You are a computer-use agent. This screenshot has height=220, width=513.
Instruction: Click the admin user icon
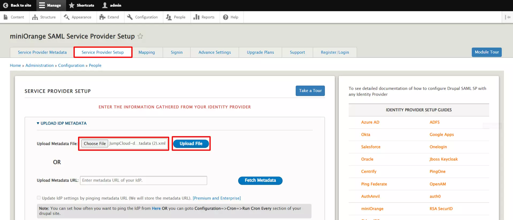click(105, 5)
